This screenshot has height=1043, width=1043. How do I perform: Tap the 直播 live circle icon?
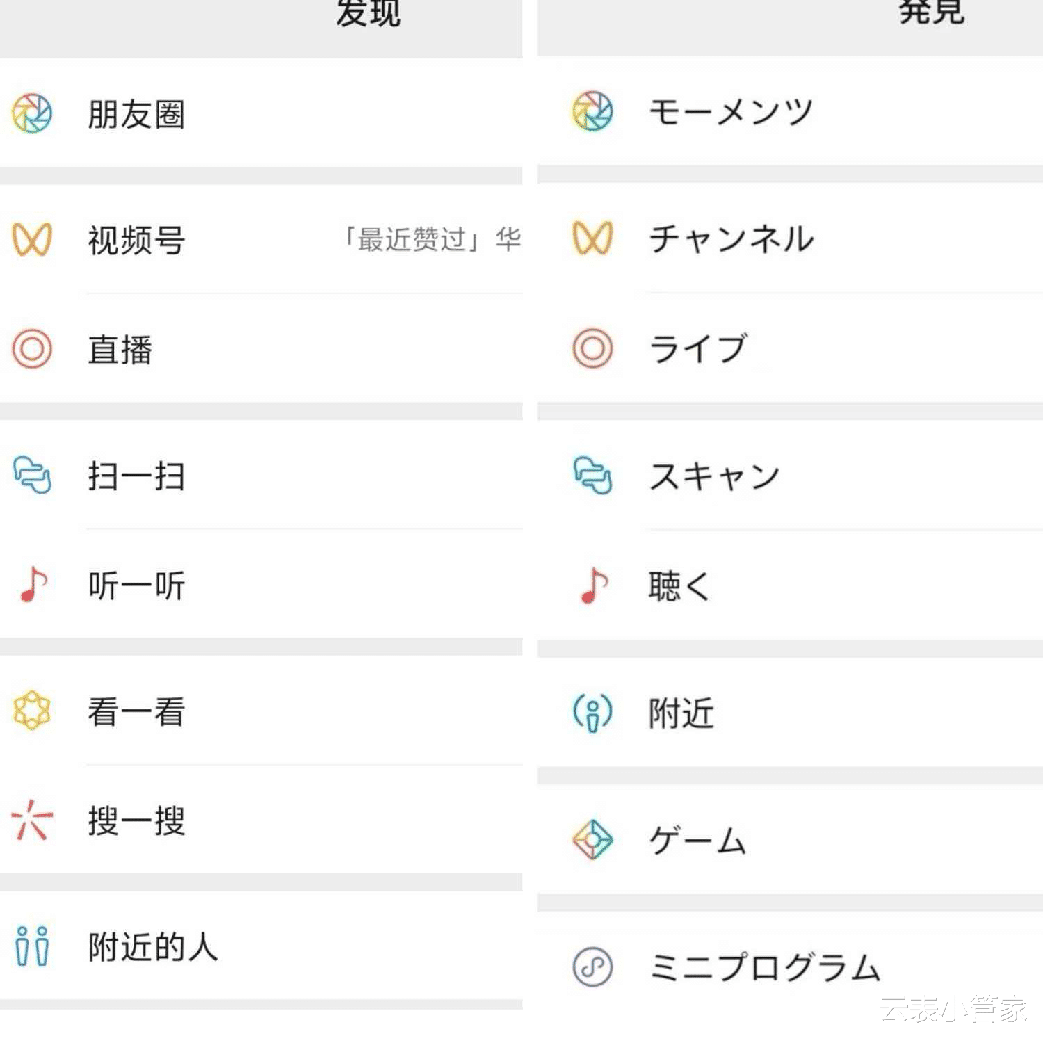coord(32,348)
